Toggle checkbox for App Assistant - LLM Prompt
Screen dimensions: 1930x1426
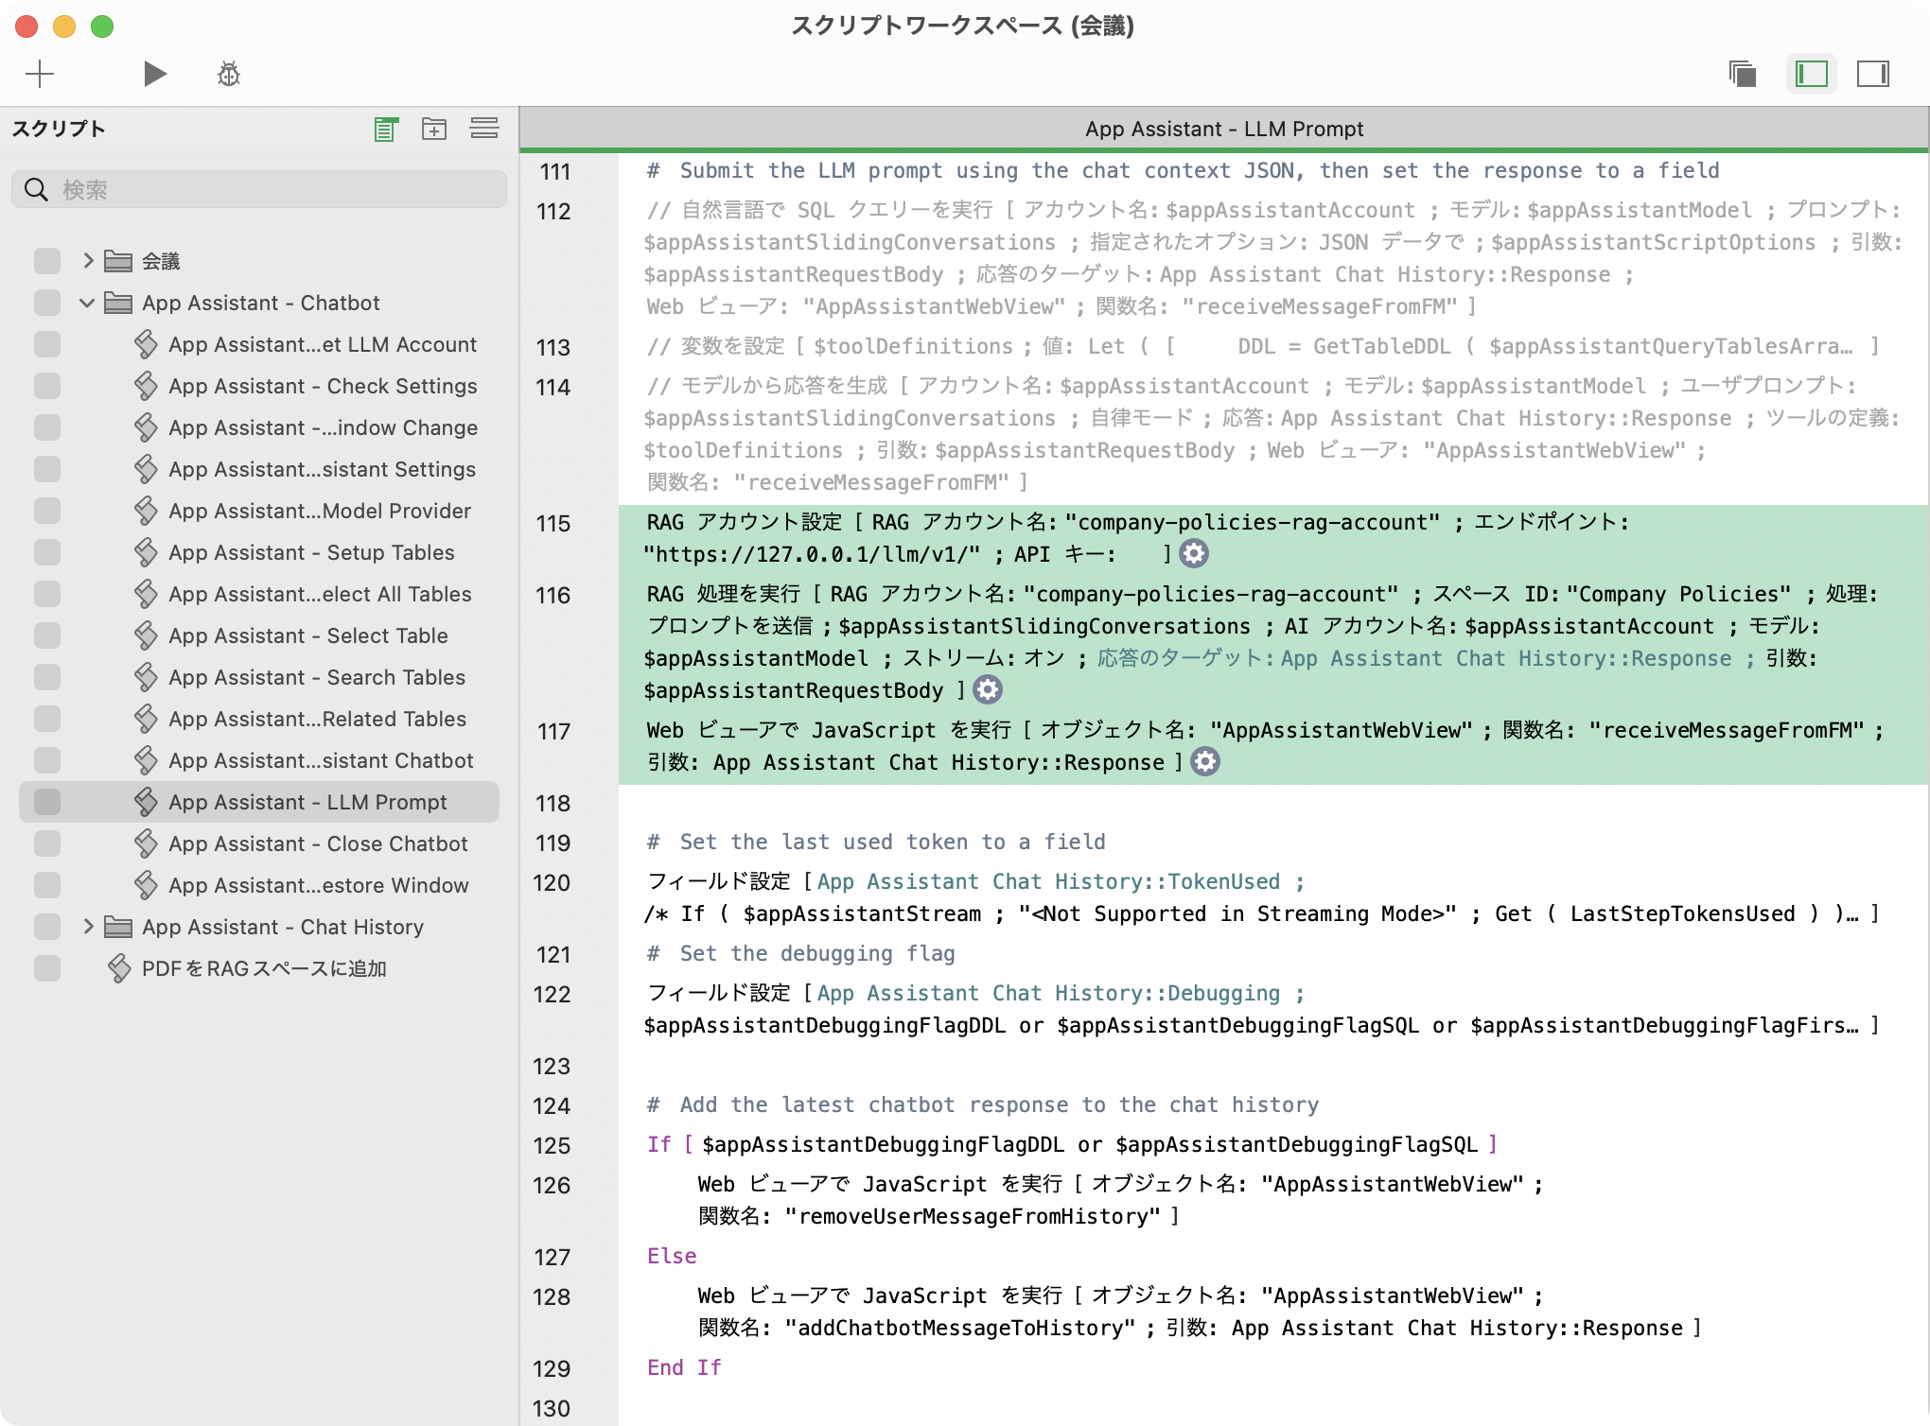47,802
